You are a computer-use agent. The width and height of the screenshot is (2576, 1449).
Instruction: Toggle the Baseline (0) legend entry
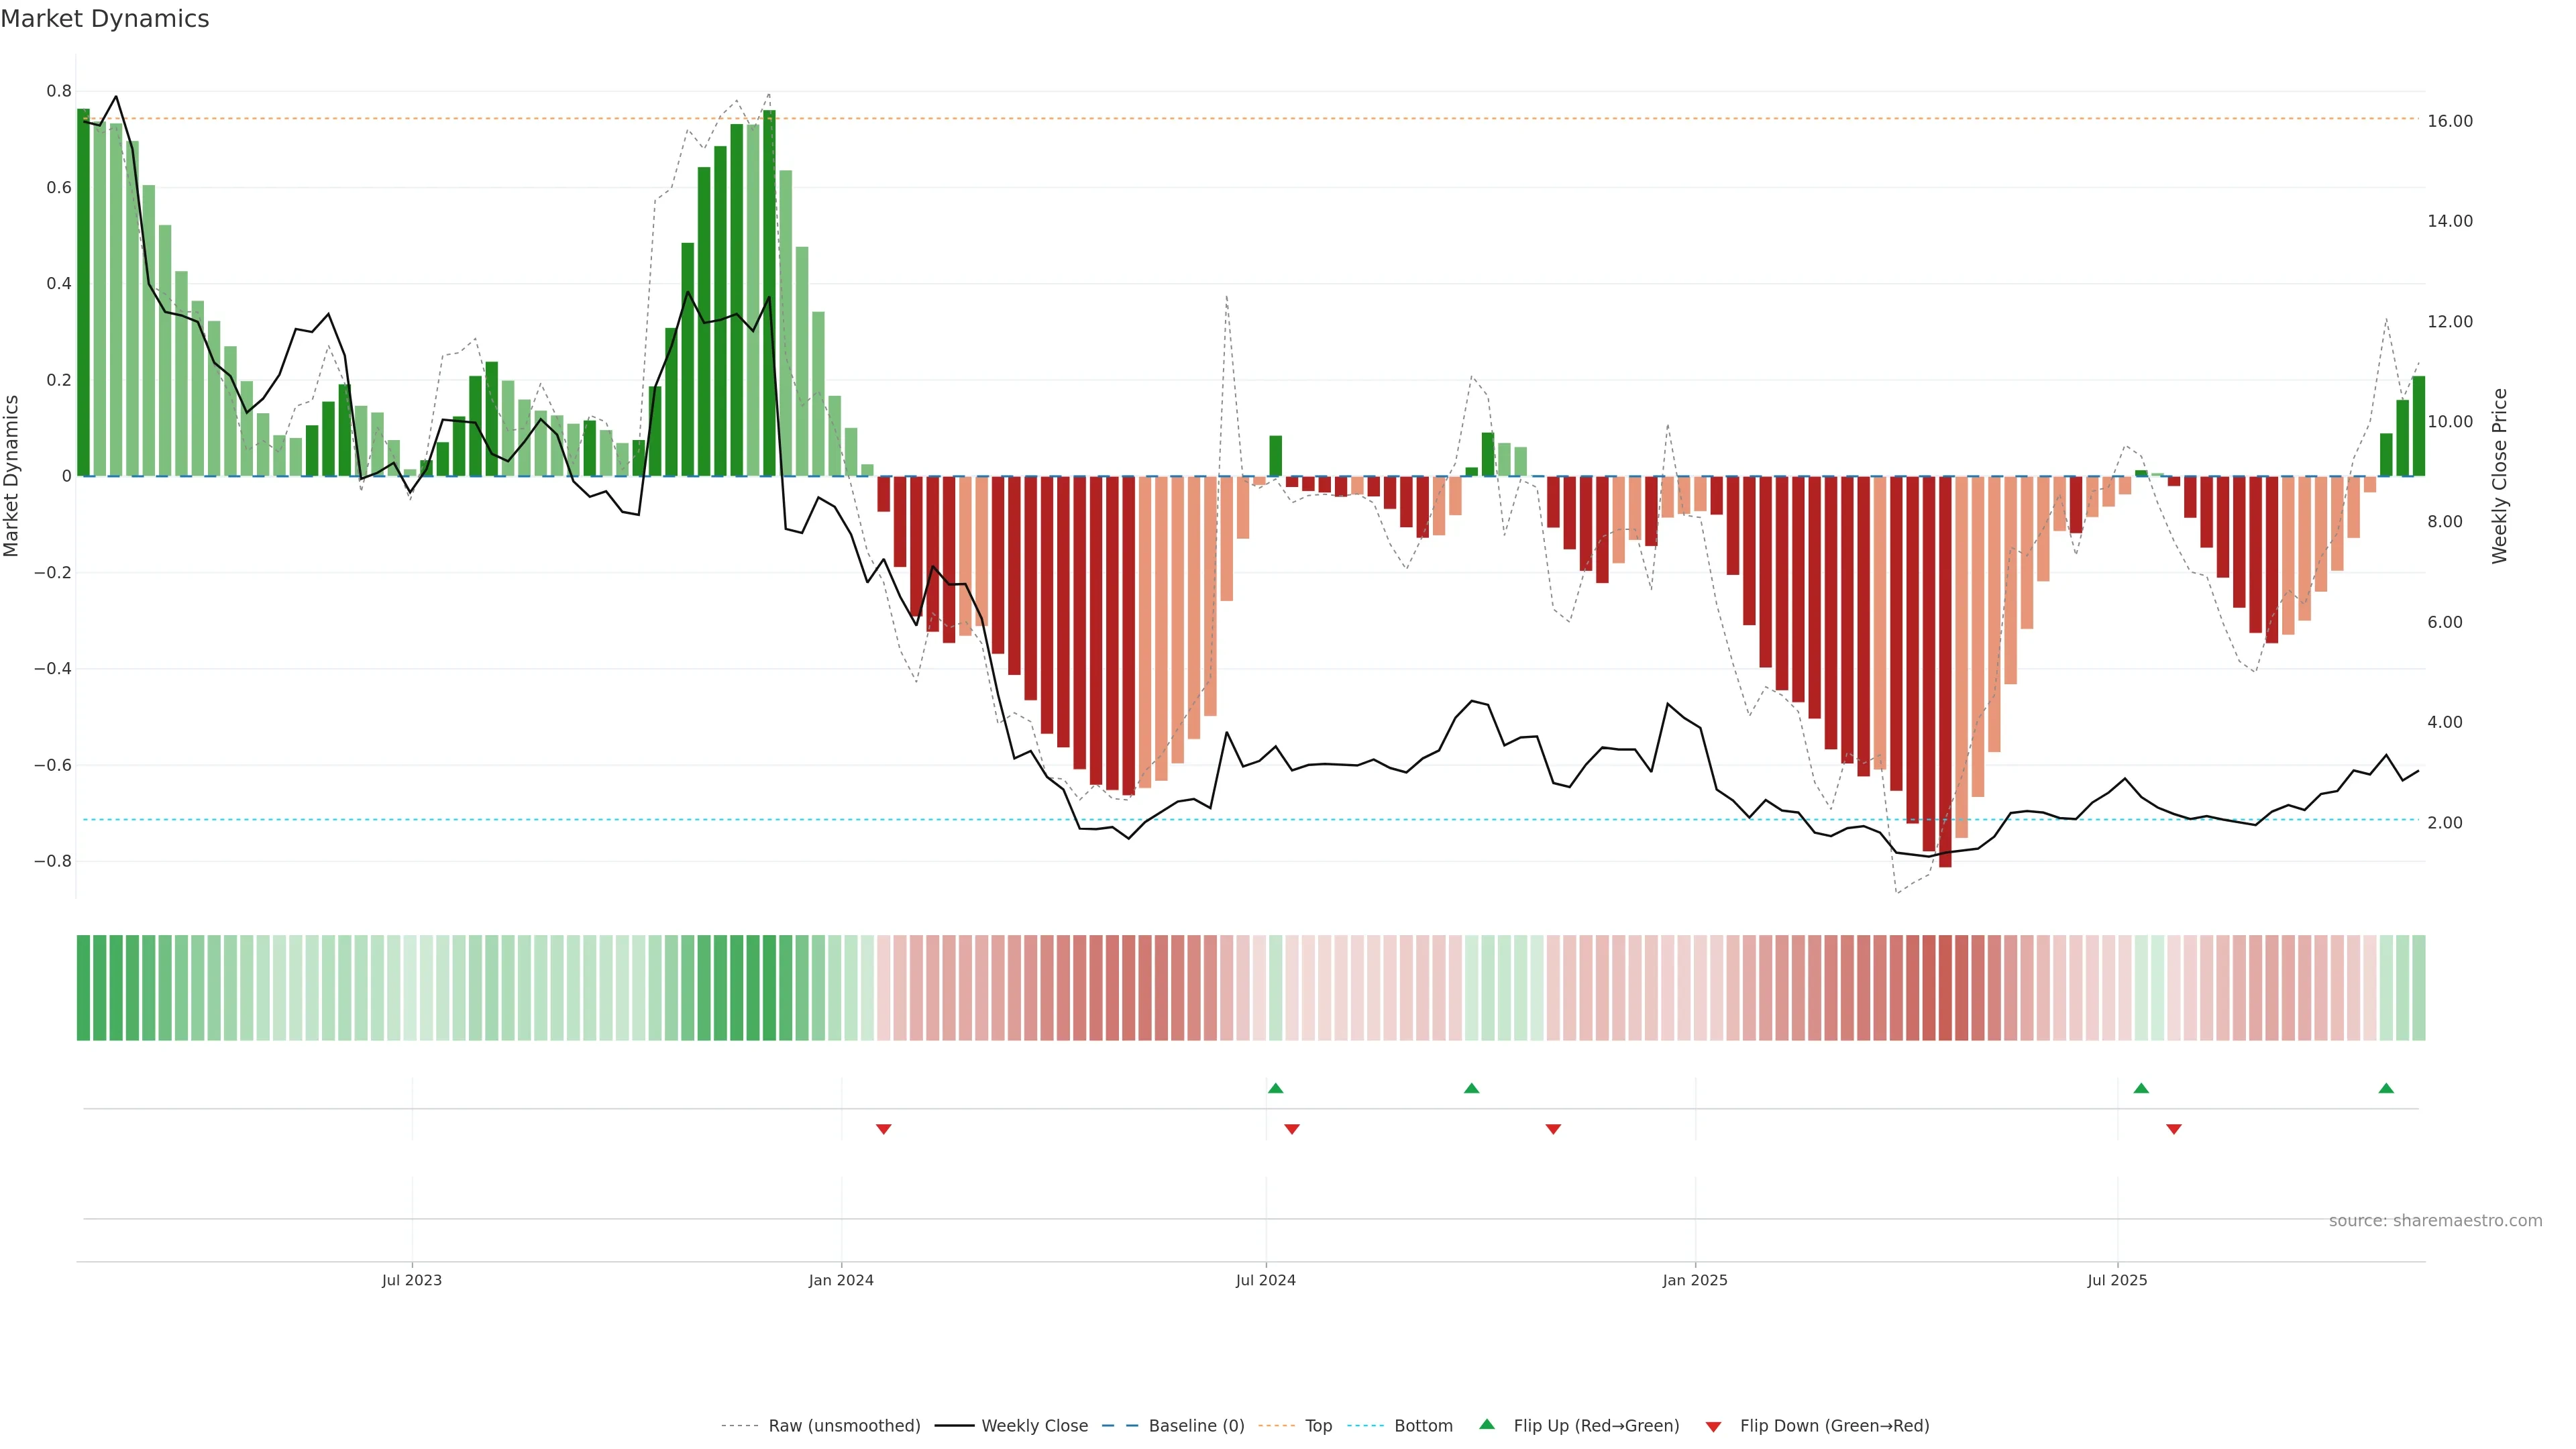pos(1196,1426)
